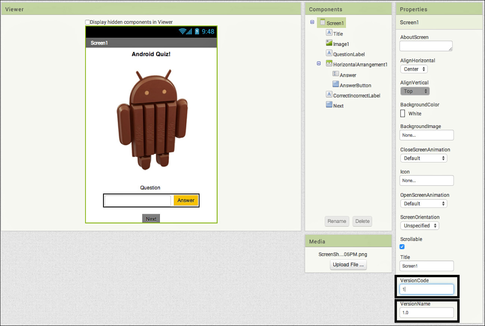
Task: Click the Answer textbox component icon
Action: coord(336,74)
